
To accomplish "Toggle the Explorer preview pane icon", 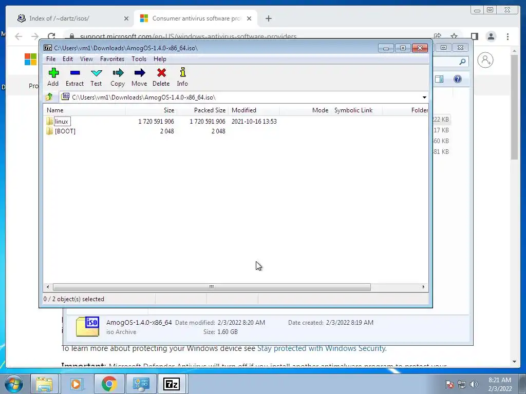I will 439,79.
